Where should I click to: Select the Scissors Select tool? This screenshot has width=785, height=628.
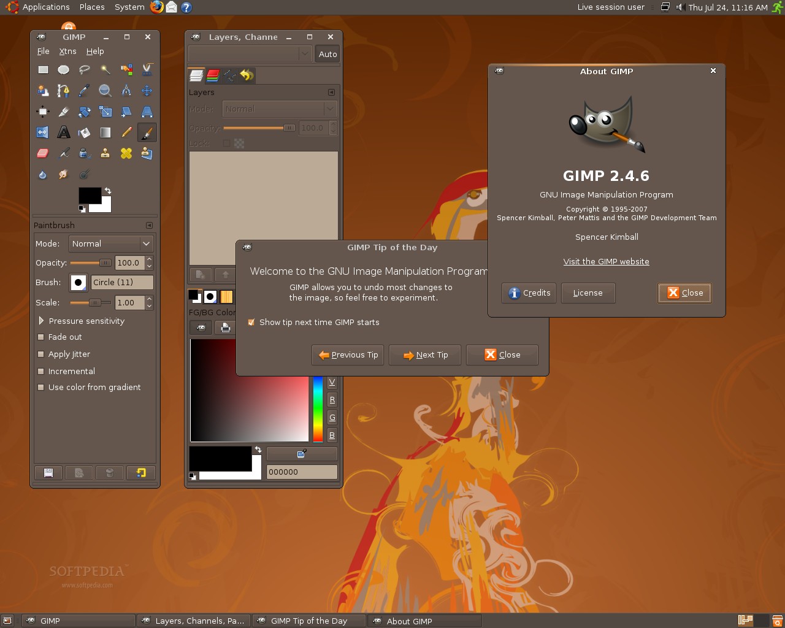point(147,70)
